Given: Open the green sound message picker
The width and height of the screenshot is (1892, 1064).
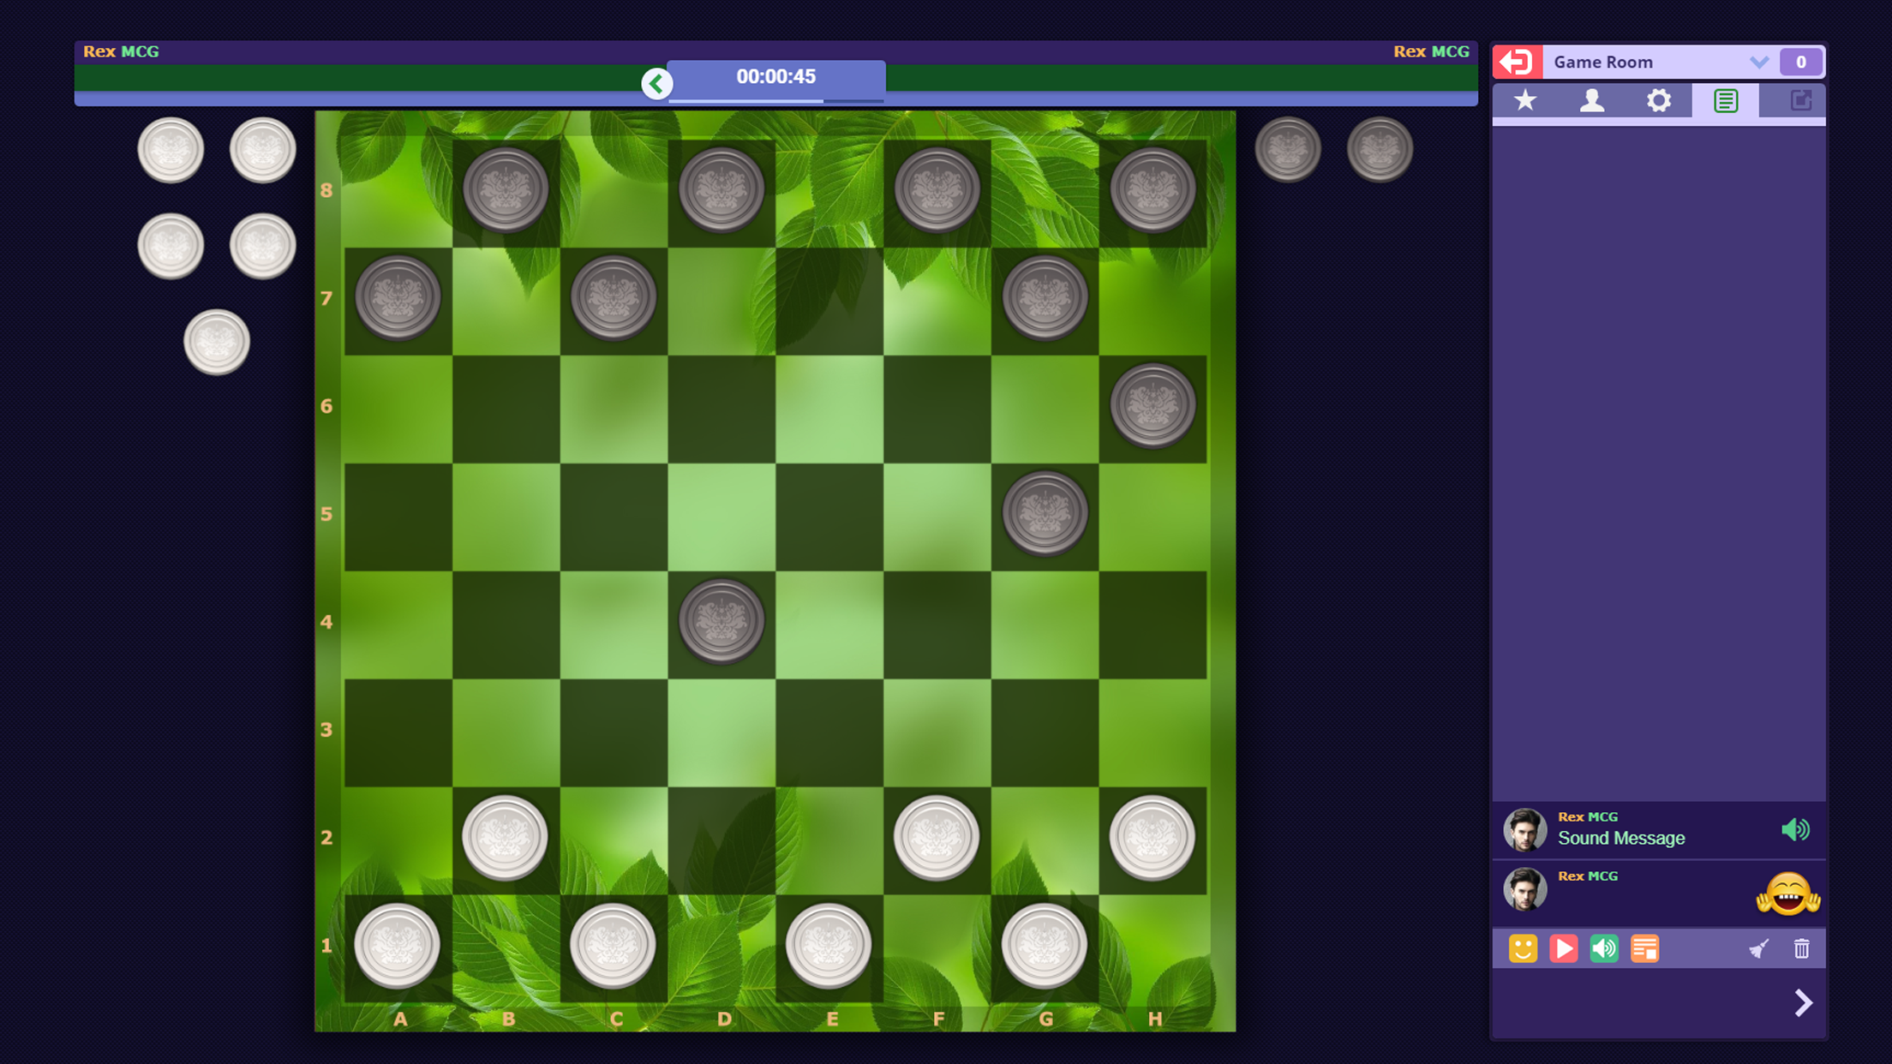Looking at the screenshot, I should (1603, 948).
